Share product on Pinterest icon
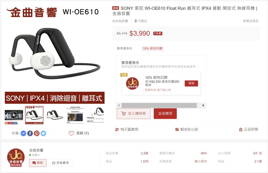Screen dimensions: 268x173 pos(36,133)
